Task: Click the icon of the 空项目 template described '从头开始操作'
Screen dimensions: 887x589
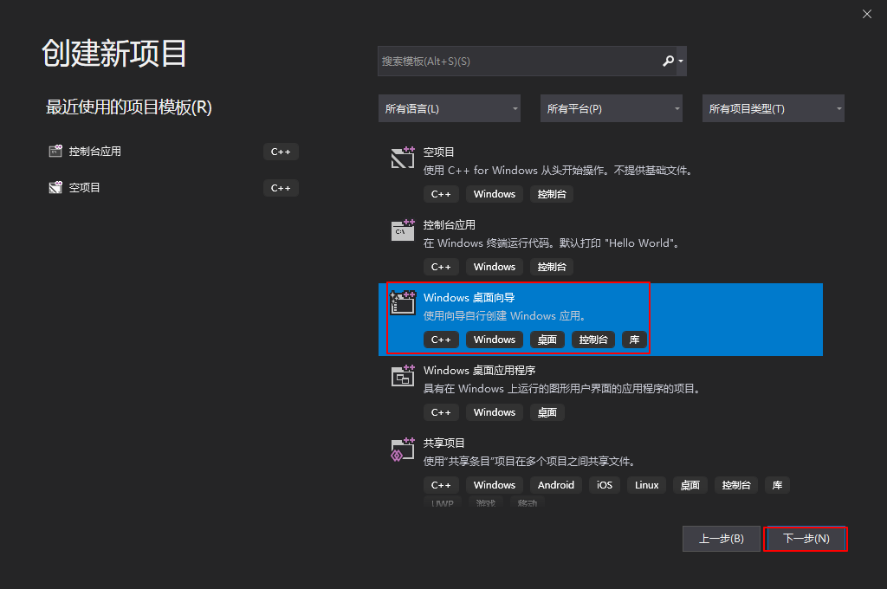Action: [403, 158]
